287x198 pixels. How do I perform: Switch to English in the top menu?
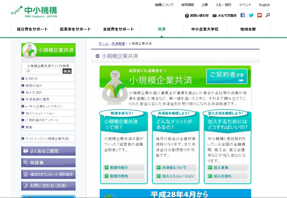tap(264, 5)
